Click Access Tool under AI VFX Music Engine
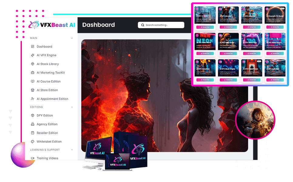293x182 pixels. pos(228,80)
